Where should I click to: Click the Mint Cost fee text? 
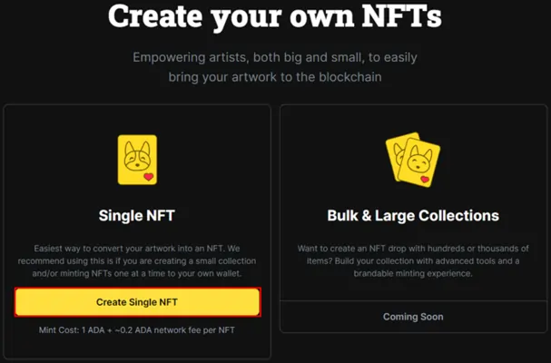coord(137,330)
